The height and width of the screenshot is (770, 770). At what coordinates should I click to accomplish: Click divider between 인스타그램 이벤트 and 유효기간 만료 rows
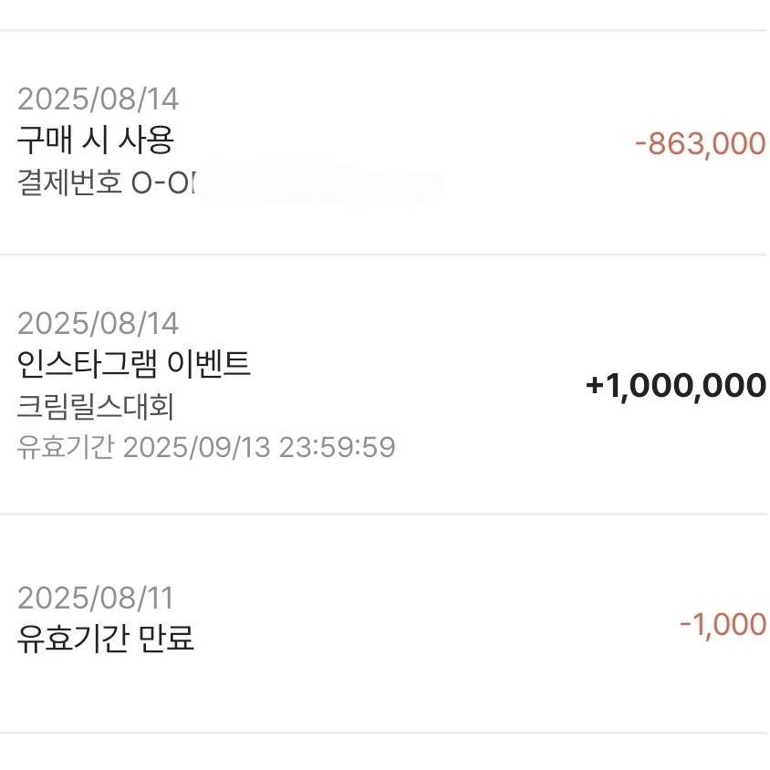(x=385, y=514)
